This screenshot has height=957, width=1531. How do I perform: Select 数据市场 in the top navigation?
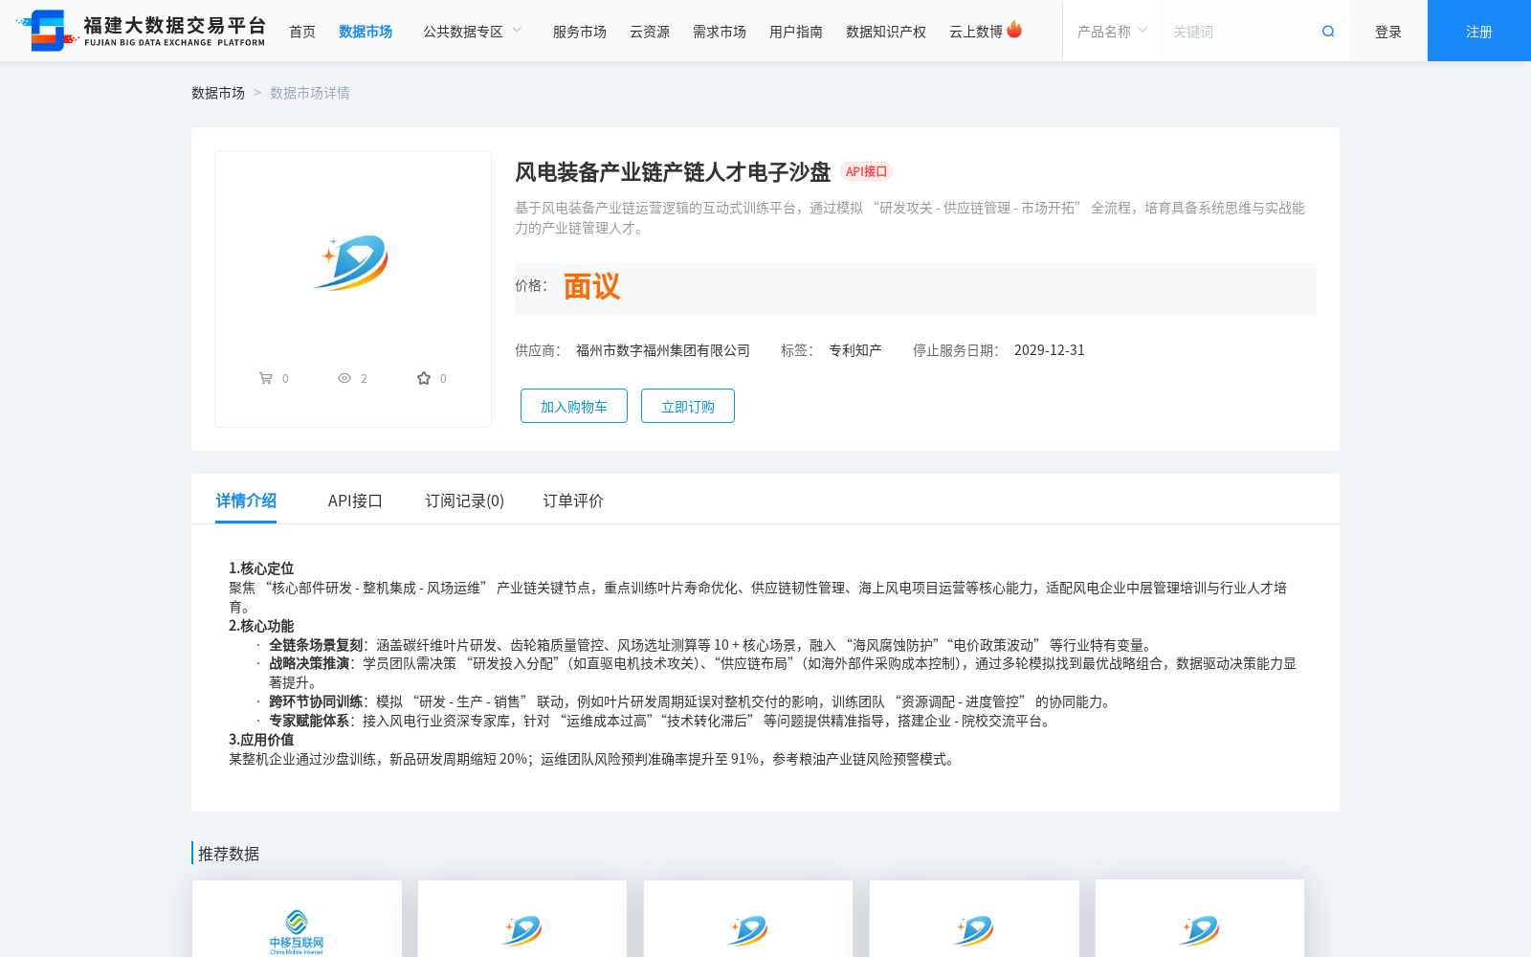point(366,32)
